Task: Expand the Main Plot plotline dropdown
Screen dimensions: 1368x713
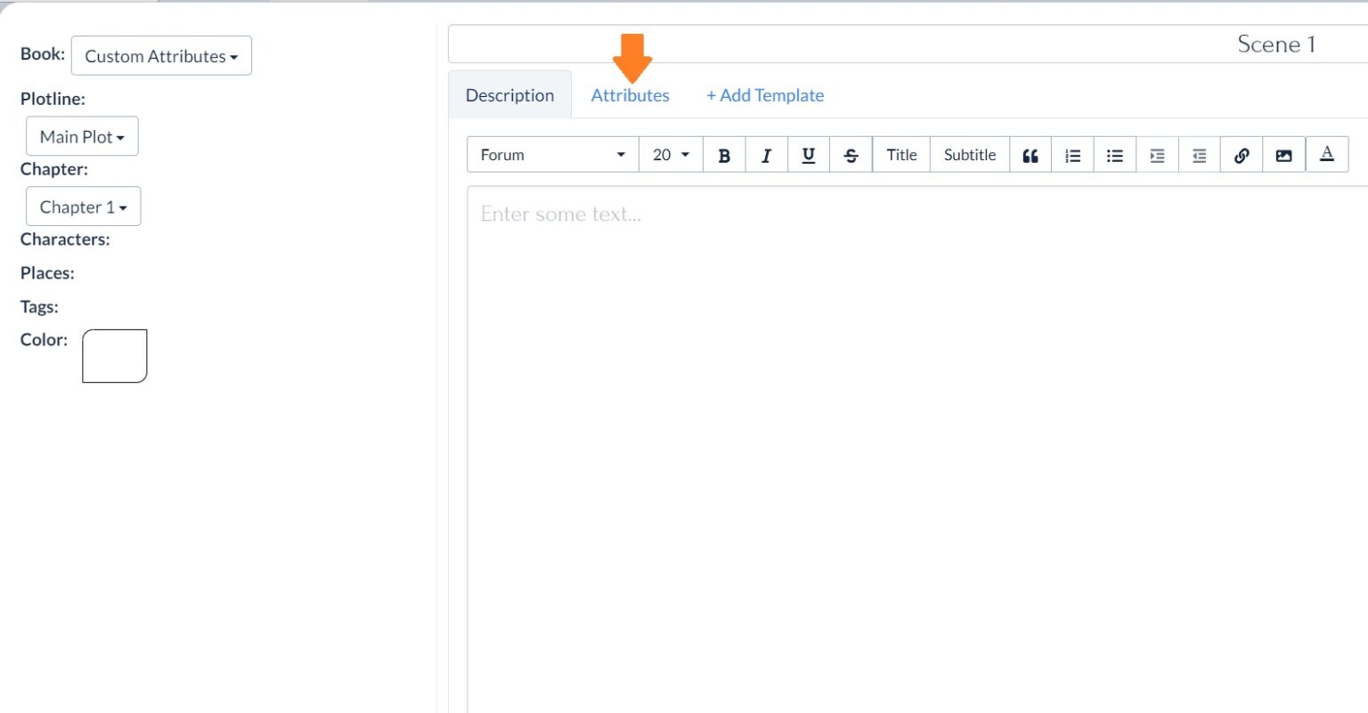Action: point(82,137)
